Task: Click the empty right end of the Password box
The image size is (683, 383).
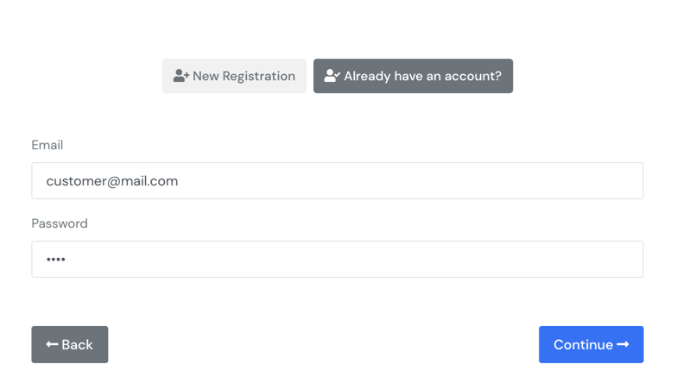Action: coord(604,259)
